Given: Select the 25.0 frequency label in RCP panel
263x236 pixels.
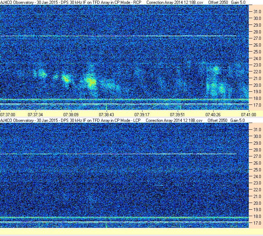Looking at the screenshot, I should tap(257, 52).
